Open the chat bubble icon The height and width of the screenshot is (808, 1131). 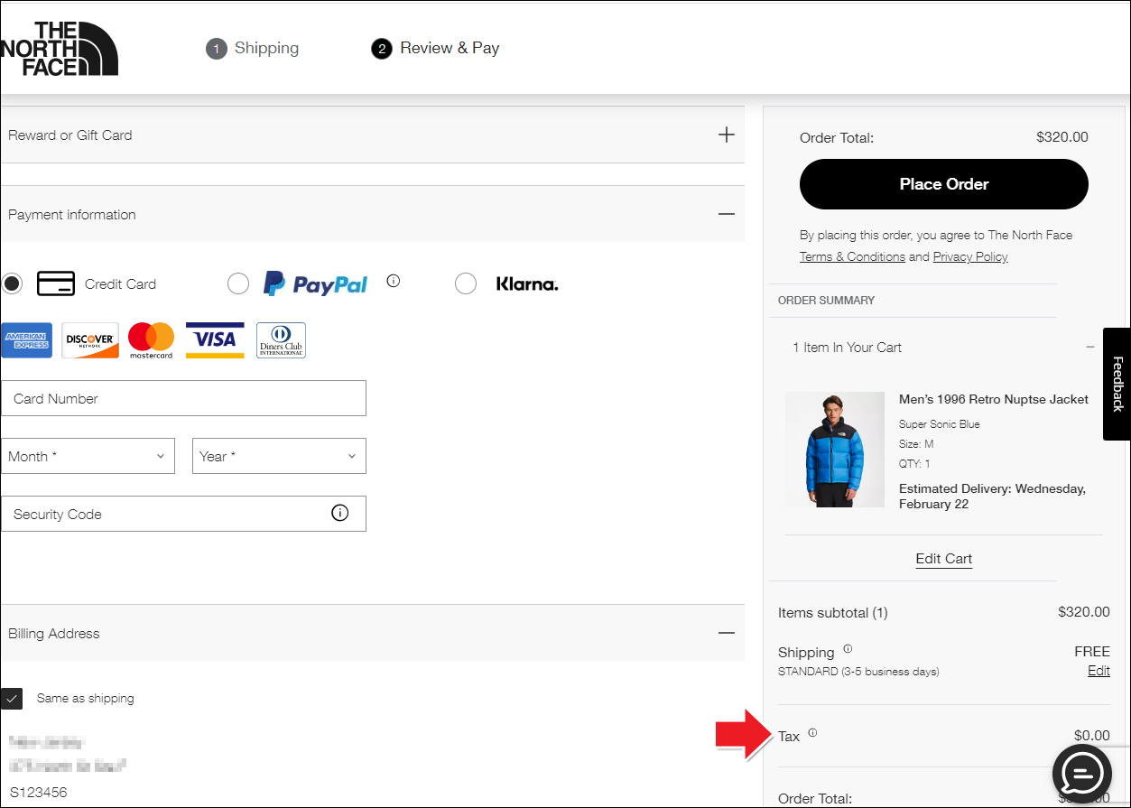pos(1082,775)
